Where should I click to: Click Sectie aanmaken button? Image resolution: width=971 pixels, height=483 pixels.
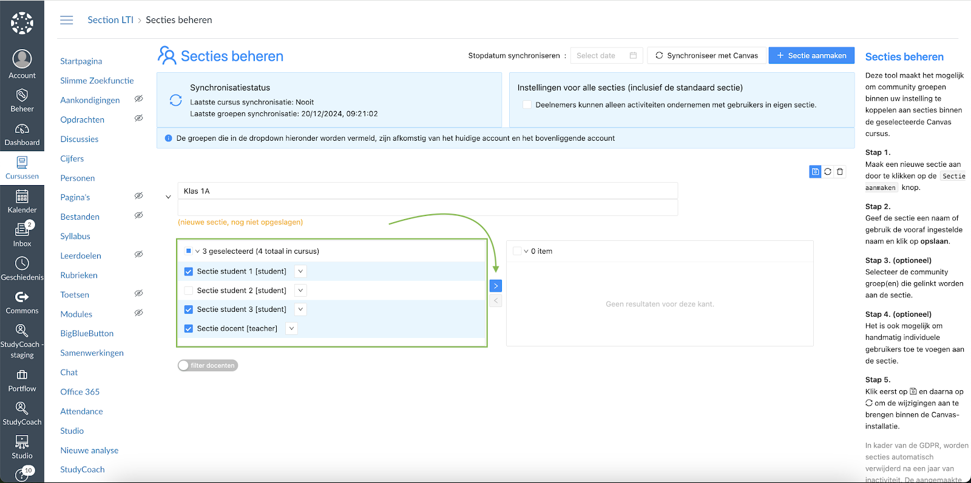pos(811,55)
